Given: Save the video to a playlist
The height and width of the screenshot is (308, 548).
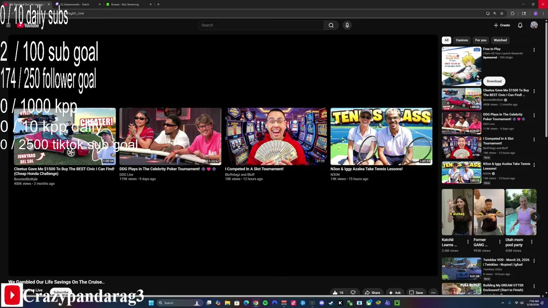Looking at the screenshot, I should tap(416, 293).
